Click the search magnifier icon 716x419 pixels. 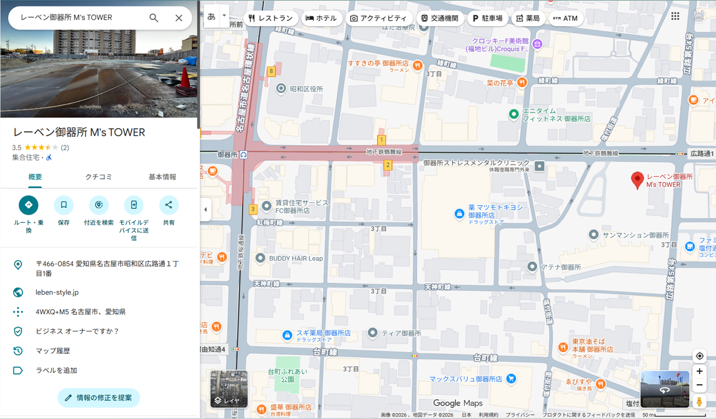tap(154, 18)
